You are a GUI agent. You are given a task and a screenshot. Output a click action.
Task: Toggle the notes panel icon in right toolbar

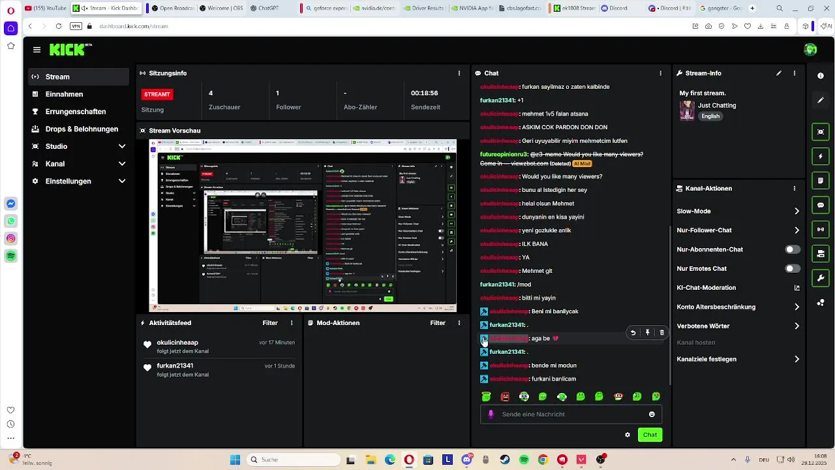821,180
